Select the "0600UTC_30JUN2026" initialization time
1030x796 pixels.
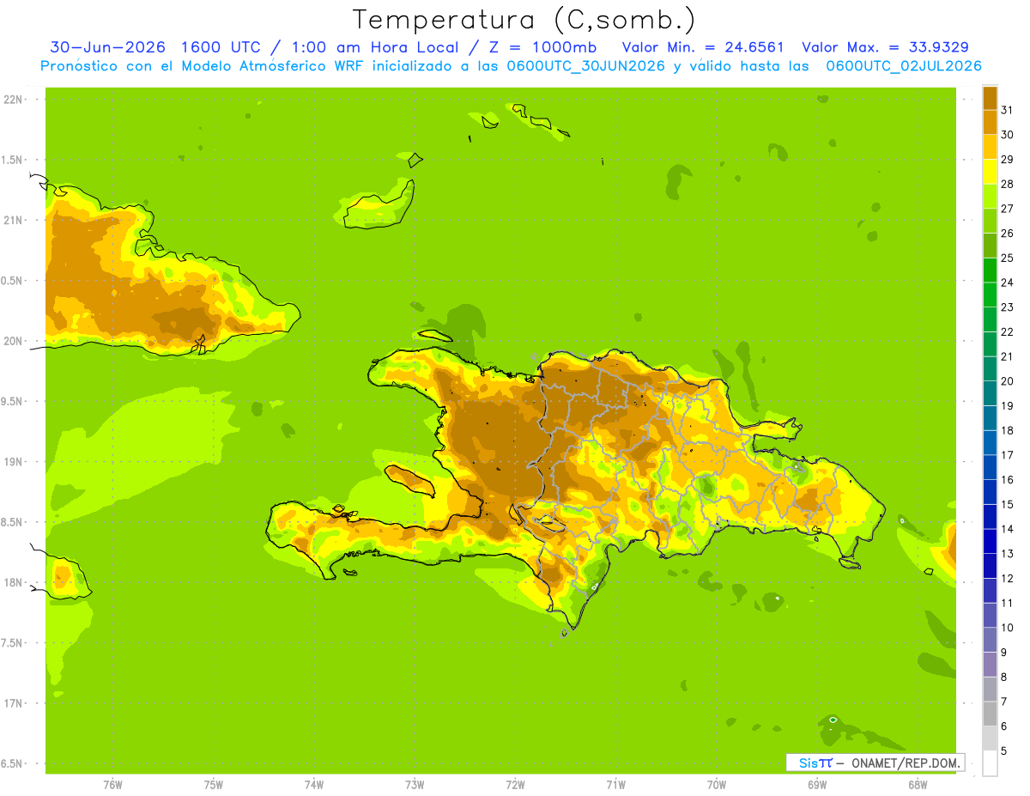[586, 66]
